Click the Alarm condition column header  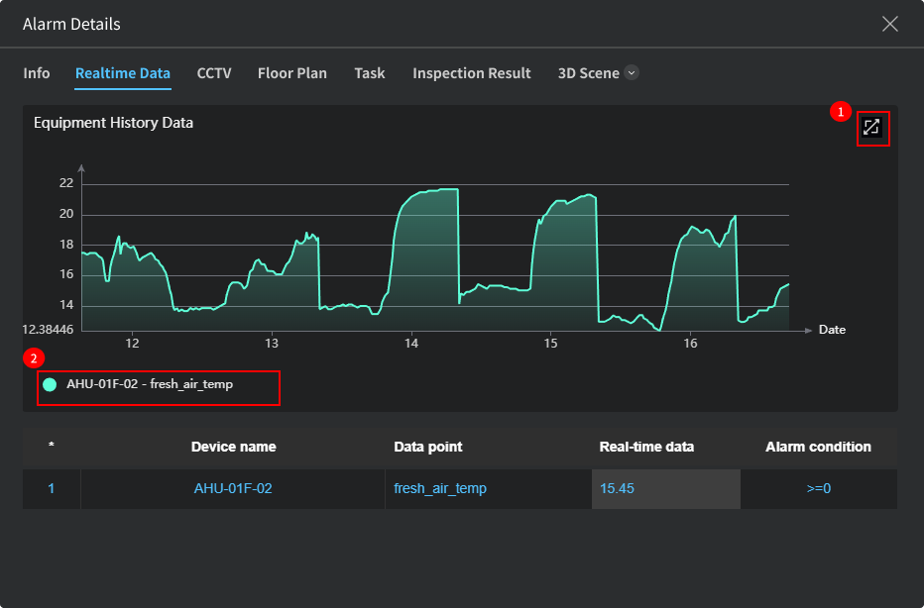point(818,447)
